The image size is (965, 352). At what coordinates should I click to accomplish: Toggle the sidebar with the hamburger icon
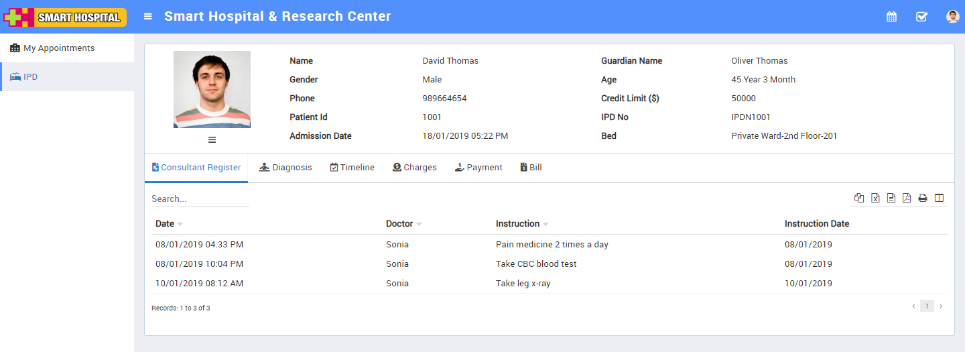[x=148, y=17]
